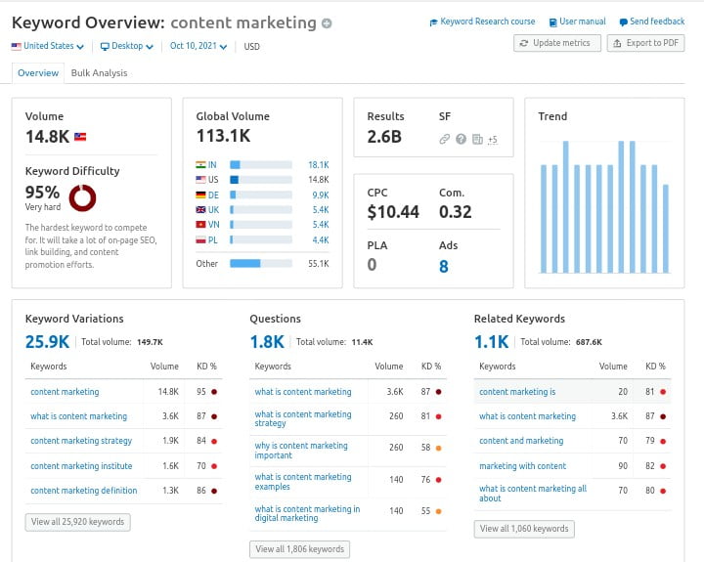Click the US flag icon next to Volume
The height and width of the screenshot is (562, 704).
click(81, 137)
